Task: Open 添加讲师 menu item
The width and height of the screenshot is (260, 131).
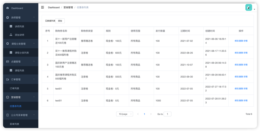Action: coord(21,35)
